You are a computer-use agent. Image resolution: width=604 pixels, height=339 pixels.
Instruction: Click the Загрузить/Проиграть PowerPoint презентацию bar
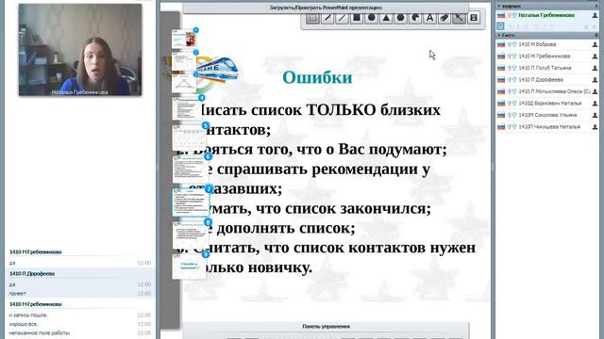tap(326, 8)
